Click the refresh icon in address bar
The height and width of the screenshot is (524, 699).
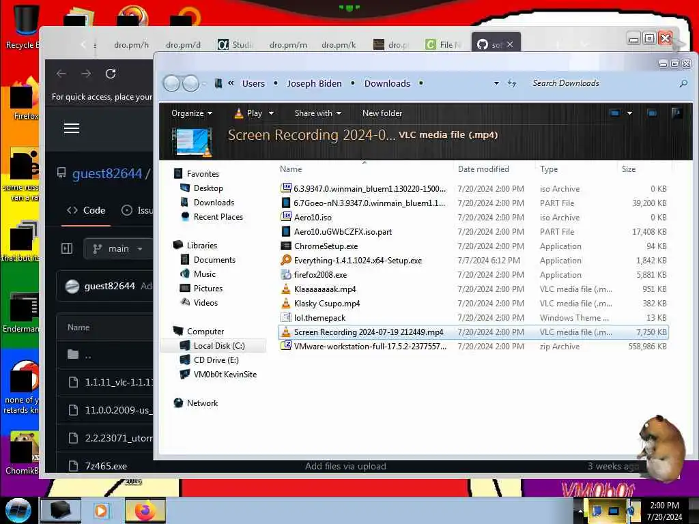tap(512, 83)
